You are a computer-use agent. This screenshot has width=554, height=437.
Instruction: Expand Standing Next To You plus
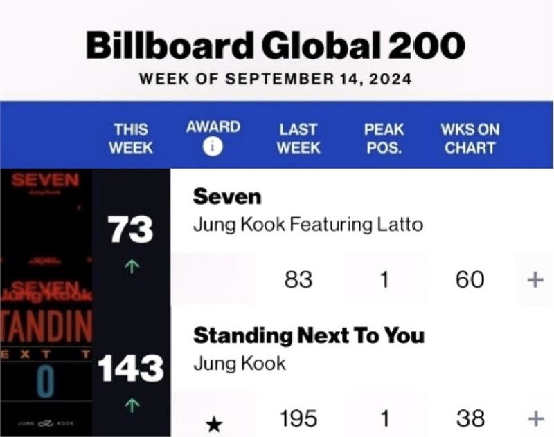(x=536, y=418)
